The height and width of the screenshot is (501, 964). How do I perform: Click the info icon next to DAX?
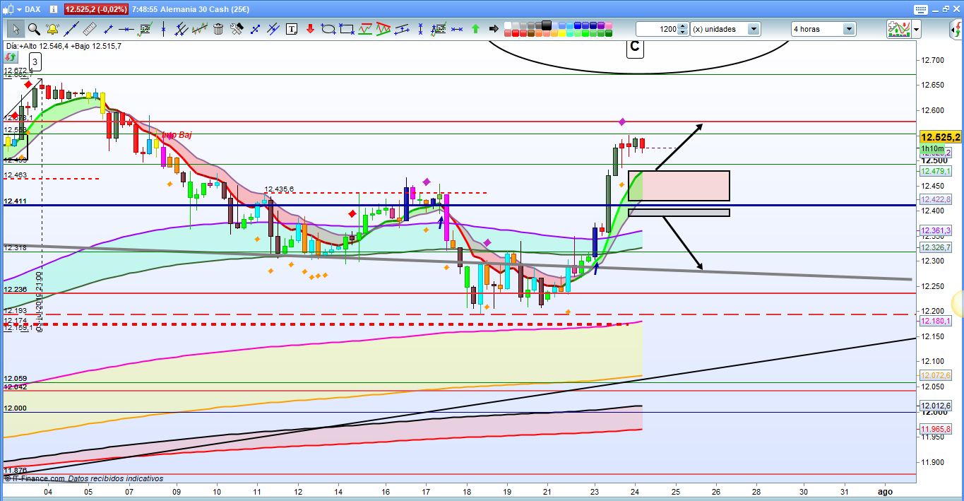click(52, 9)
